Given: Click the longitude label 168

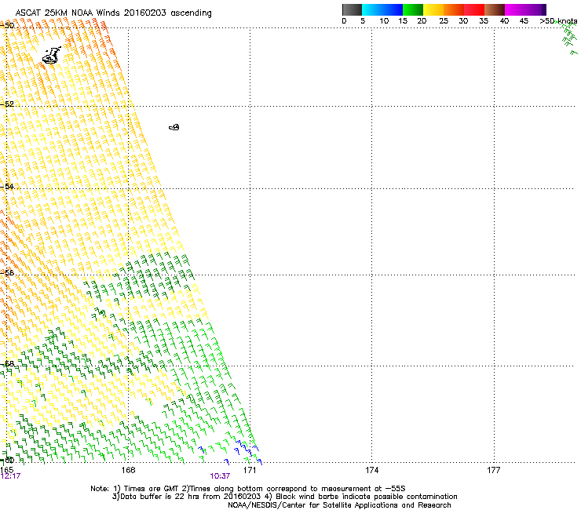Looking at the screenshot, I should point(128,470).
